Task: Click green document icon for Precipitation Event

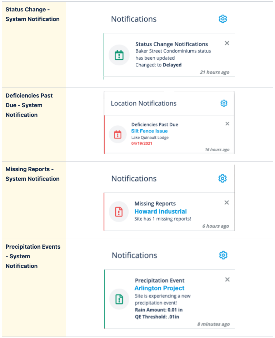Action: pyautogui.click(x=119, y=299)
